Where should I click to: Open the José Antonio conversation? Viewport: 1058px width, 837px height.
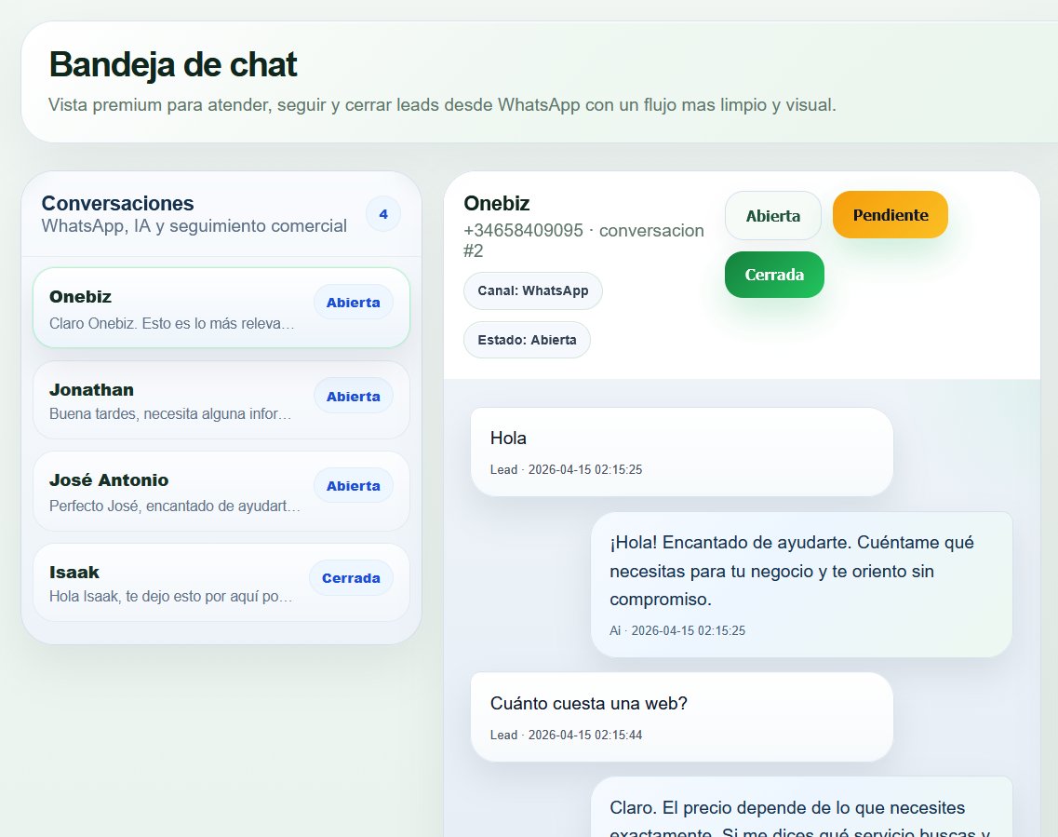[x=221, y=492]
